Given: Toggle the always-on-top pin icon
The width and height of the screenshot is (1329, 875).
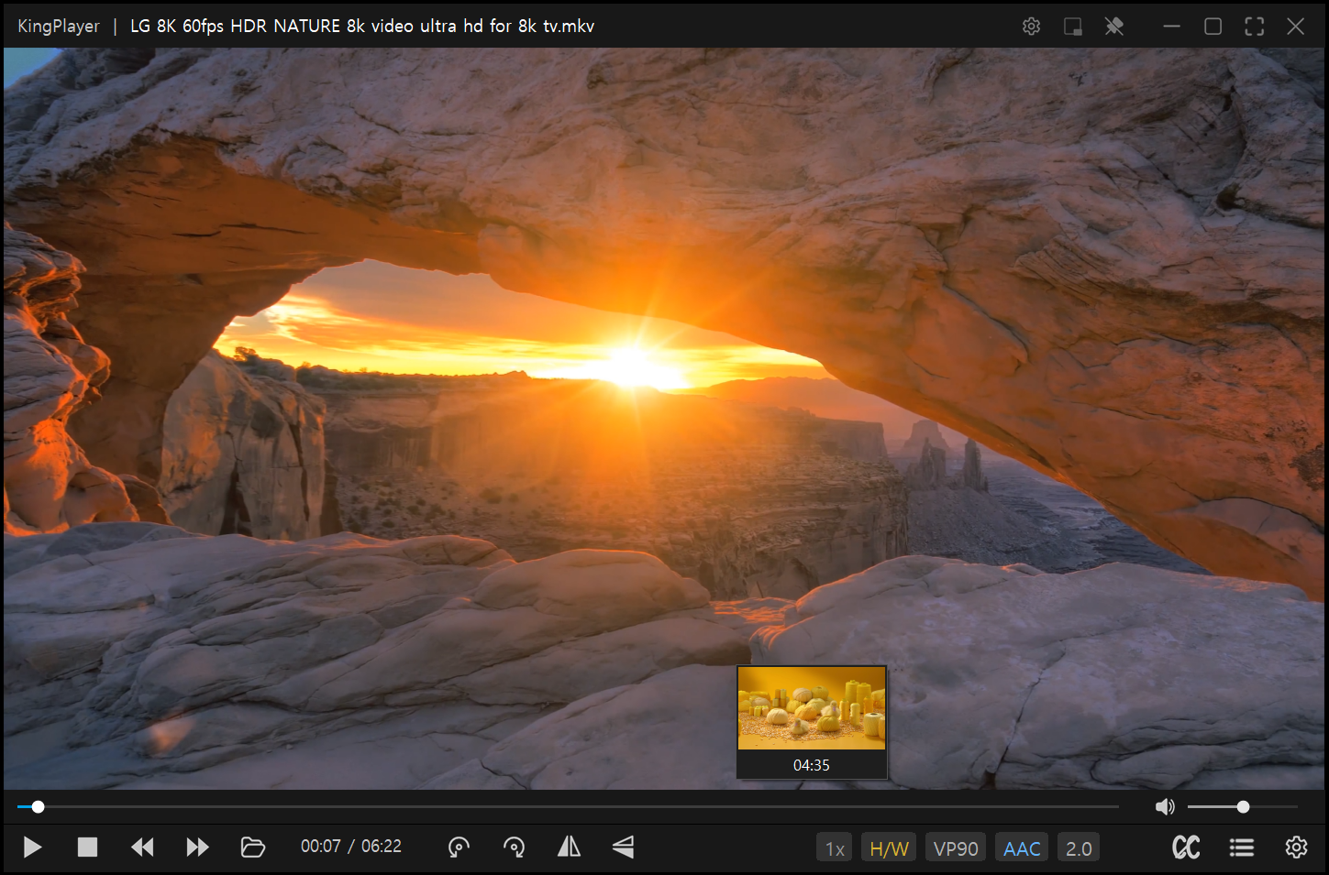Looking at the screenshot, I should [1114, 27].
